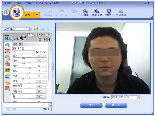The width and height of the screenshot is (155, 116).
Task: Open the Magic-i gear settings button
Action: [49, 39]
